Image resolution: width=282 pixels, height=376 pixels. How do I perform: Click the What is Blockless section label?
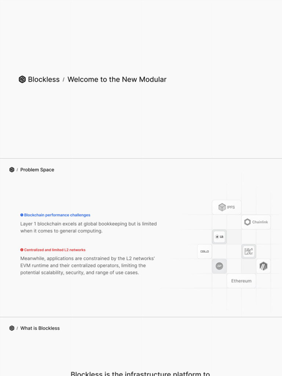[x=40, y=328]
